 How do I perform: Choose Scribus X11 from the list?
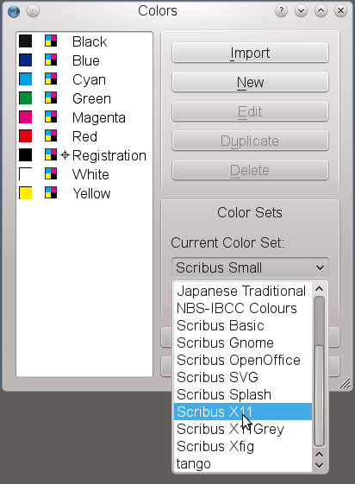tap(243, 412)
